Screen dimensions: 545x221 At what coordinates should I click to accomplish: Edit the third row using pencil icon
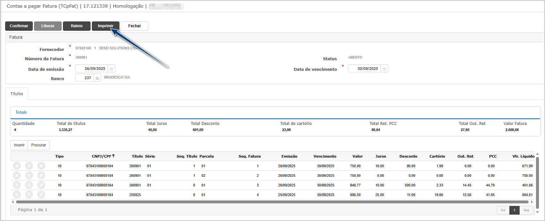(x=41, y=185)
